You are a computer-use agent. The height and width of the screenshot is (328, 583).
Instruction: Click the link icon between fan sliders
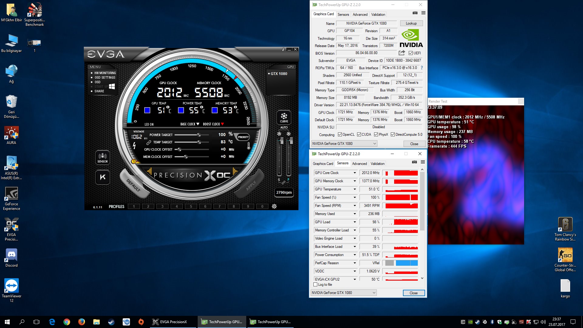[x=284, y=183]
